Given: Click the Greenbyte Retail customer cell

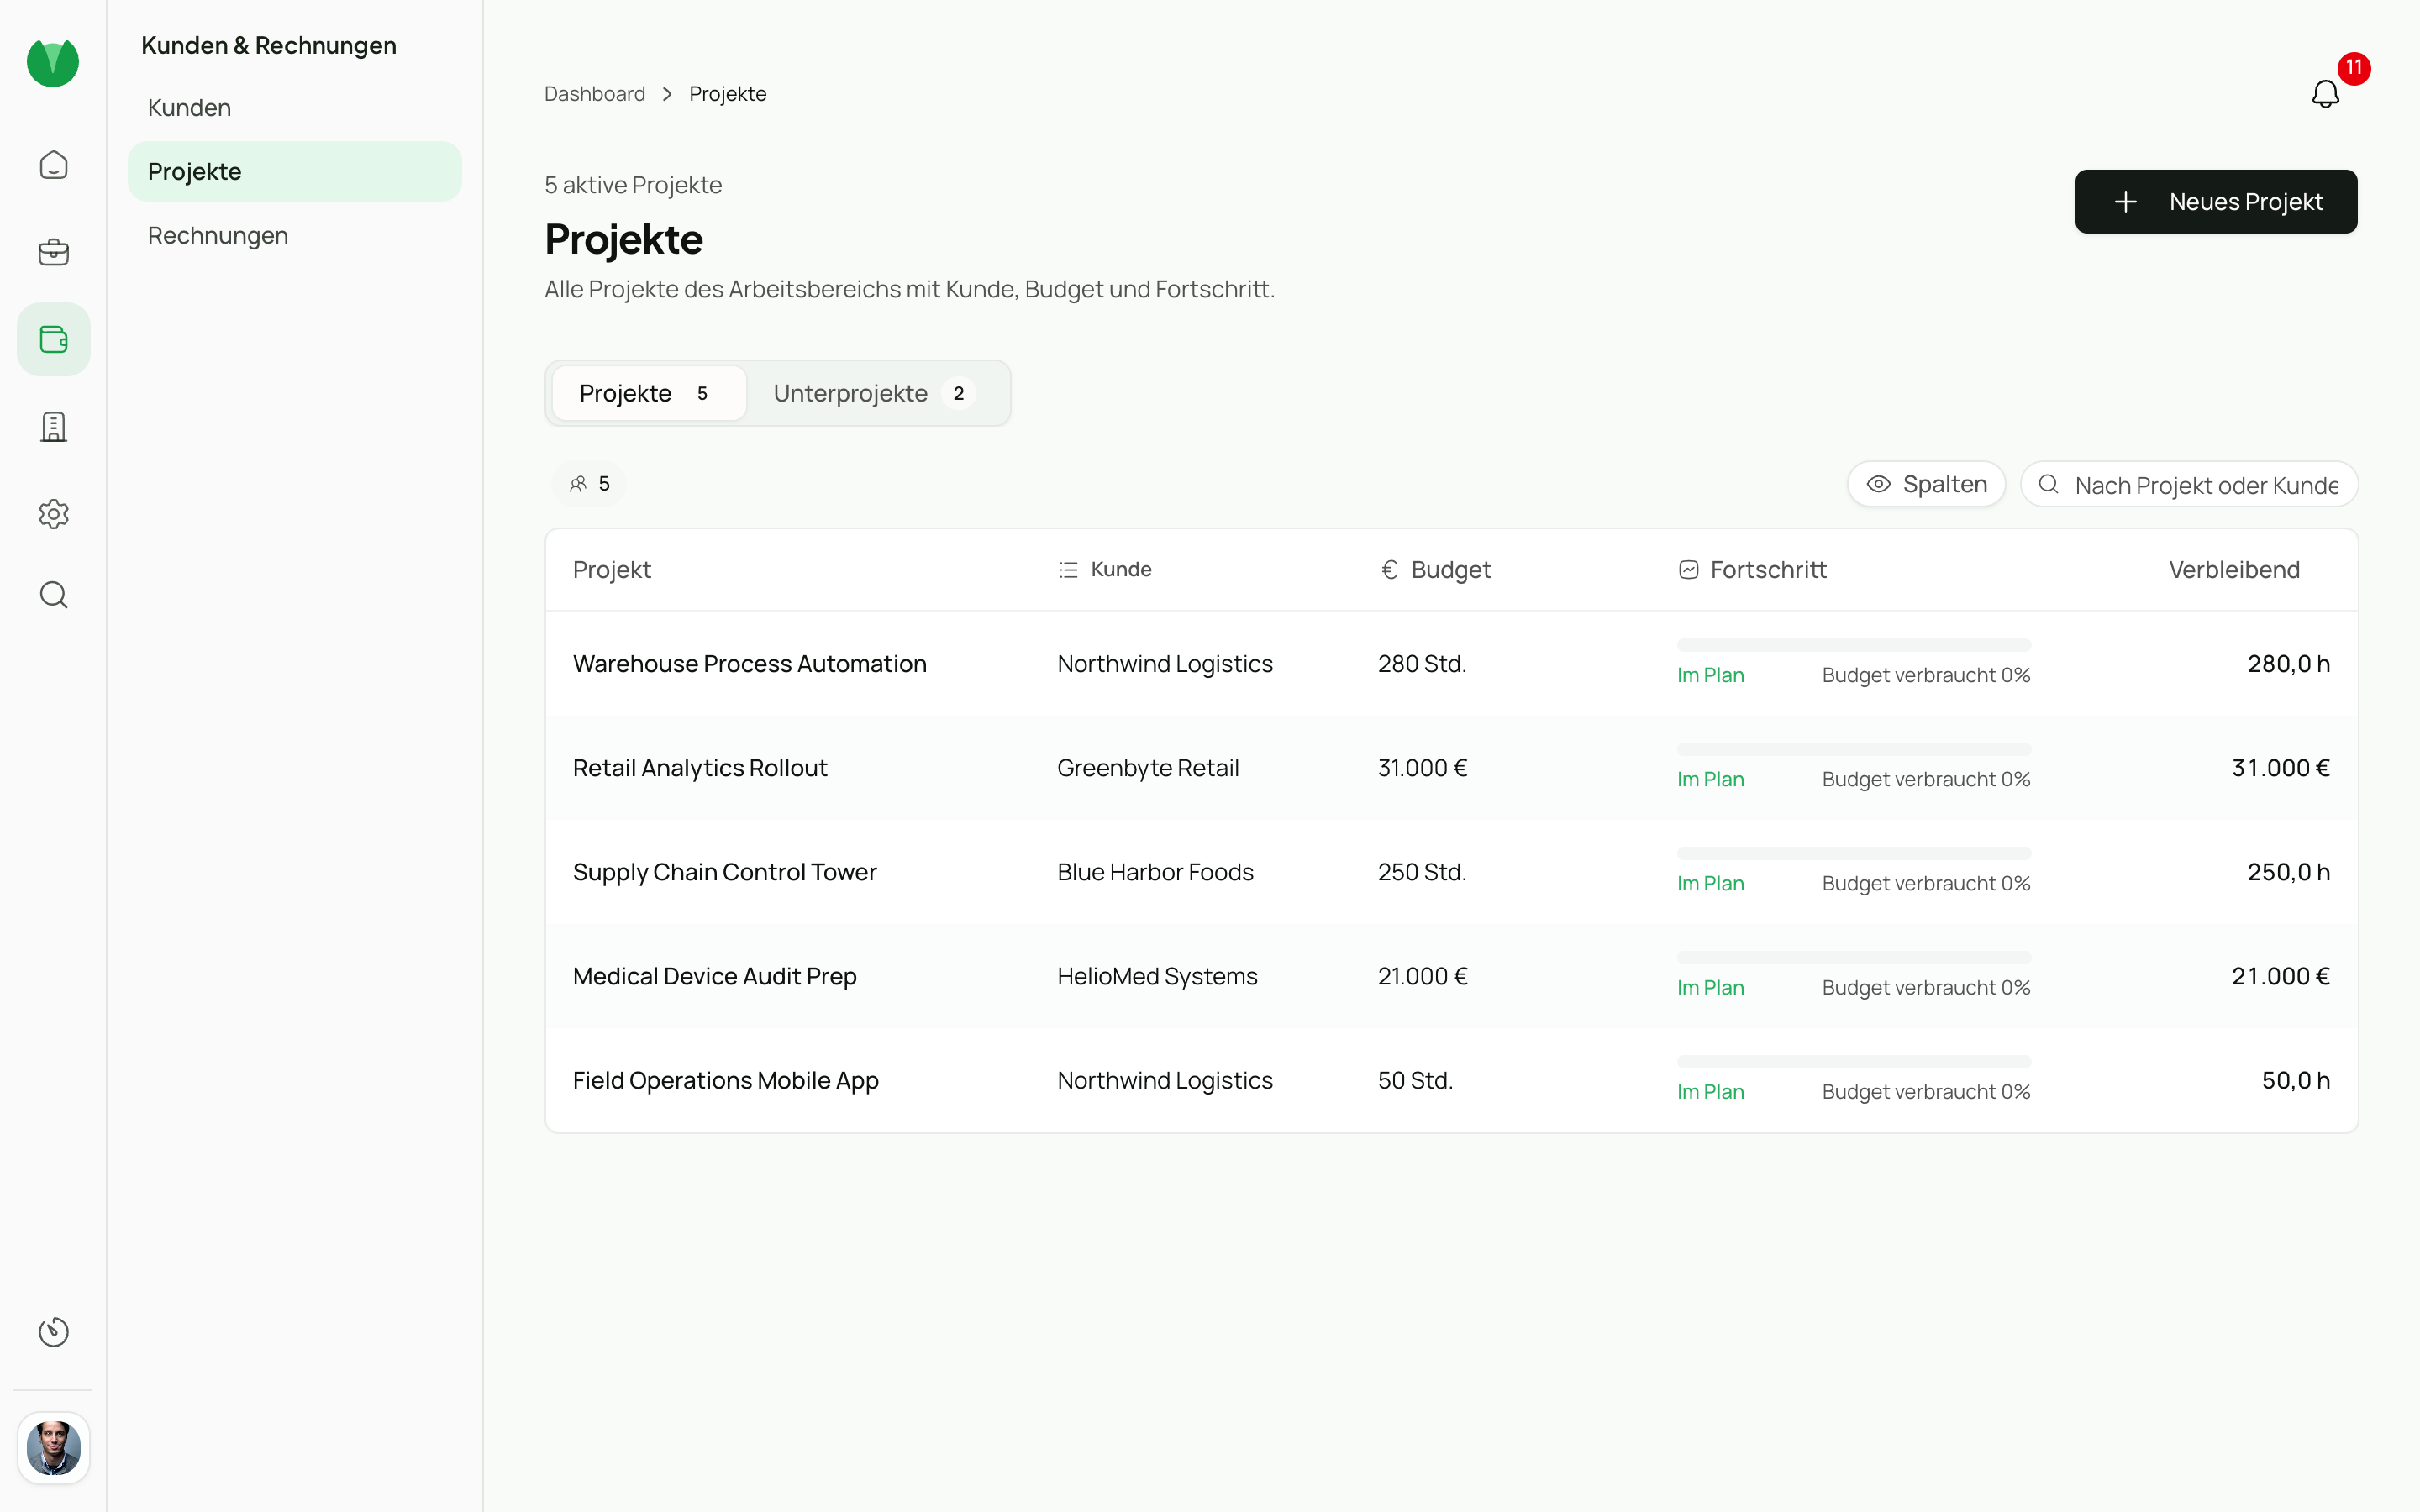Looking at the screenshot, I should (1148, 768).
